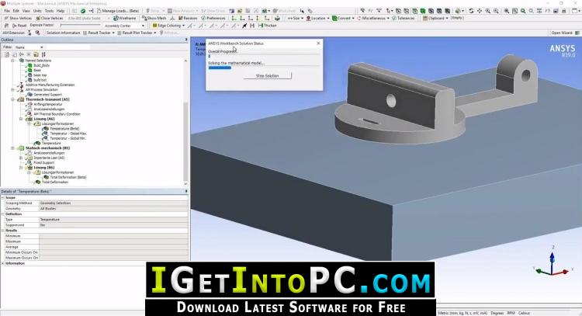582x316 pixels.
Task: Click the Manage Loads (Beta) button
Action: [x=118, y=11]
